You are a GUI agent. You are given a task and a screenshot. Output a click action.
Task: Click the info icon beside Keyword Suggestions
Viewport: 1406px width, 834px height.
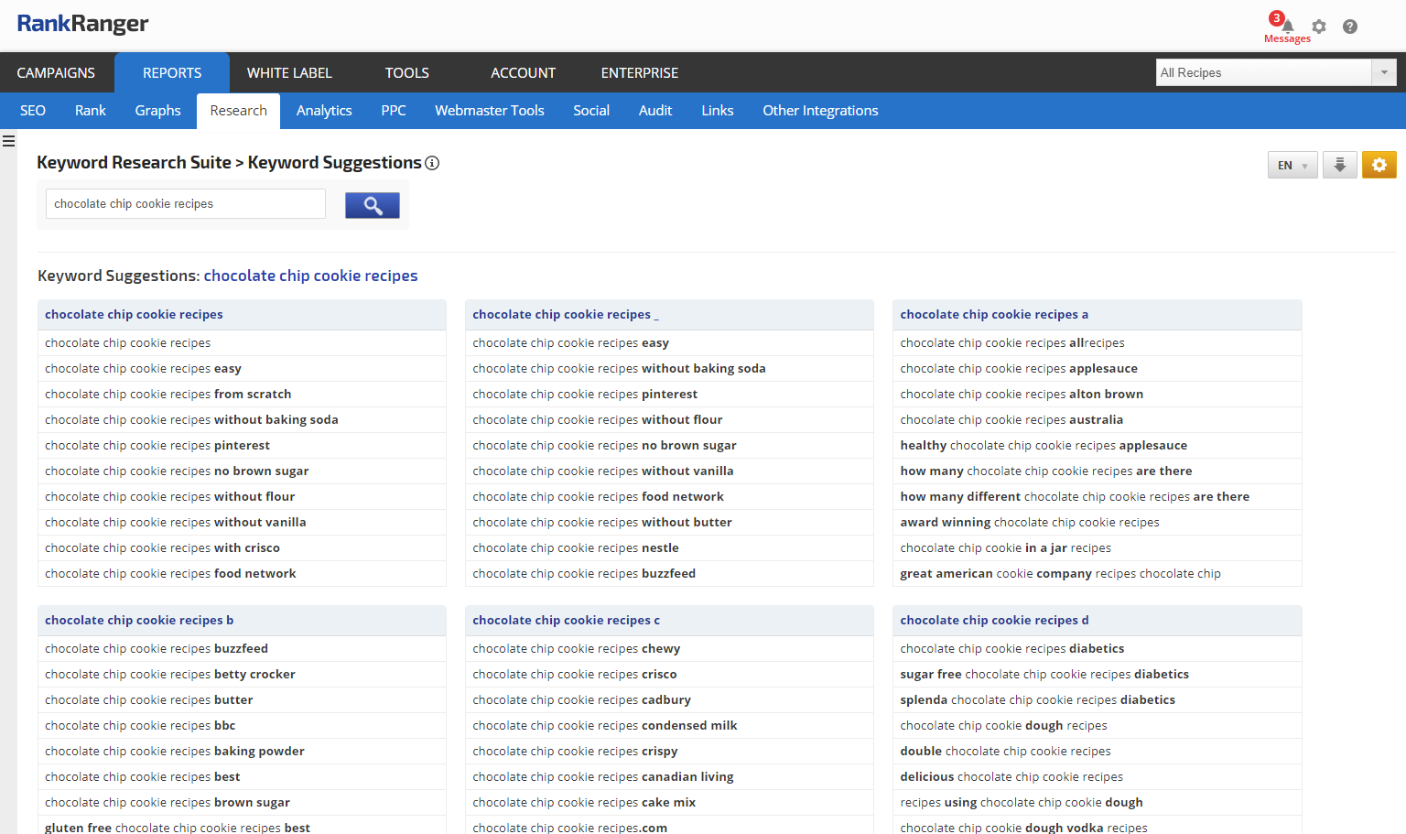pos(432,163)
